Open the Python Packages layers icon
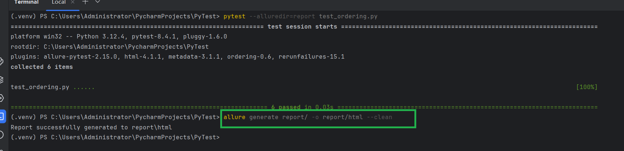This screenshot has width=624, height=151. point(1,80)
